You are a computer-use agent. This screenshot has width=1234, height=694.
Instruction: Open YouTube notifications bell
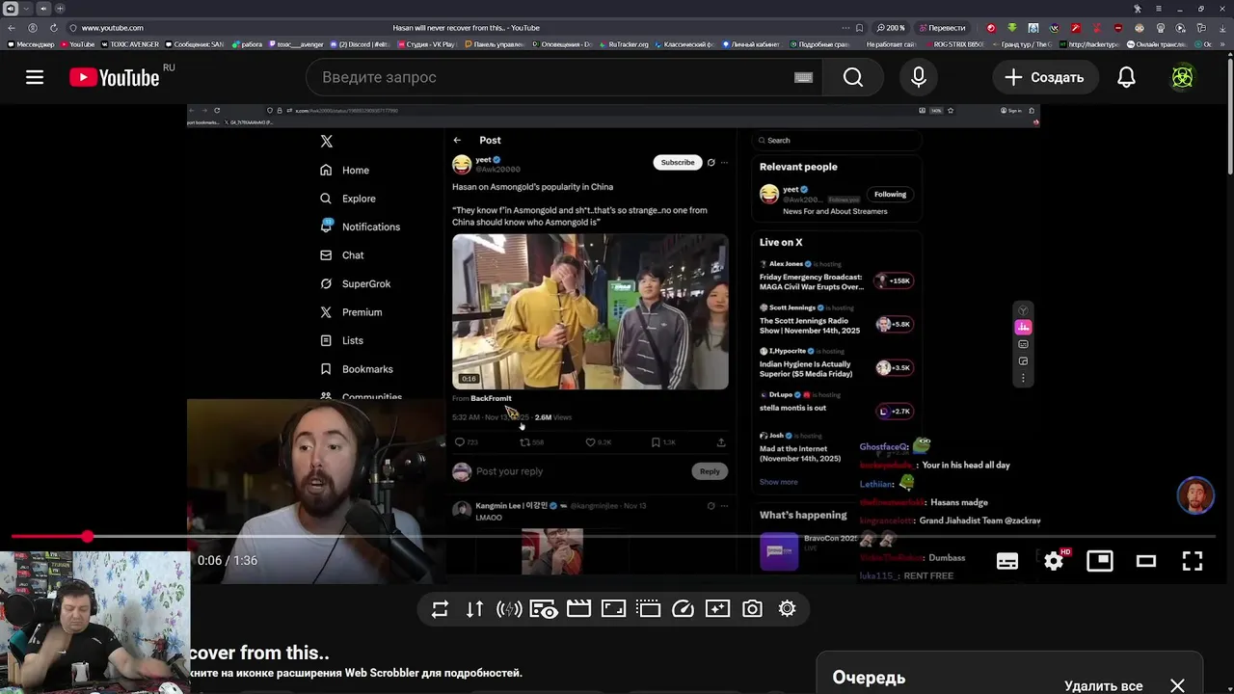[x=1126, y=77]
